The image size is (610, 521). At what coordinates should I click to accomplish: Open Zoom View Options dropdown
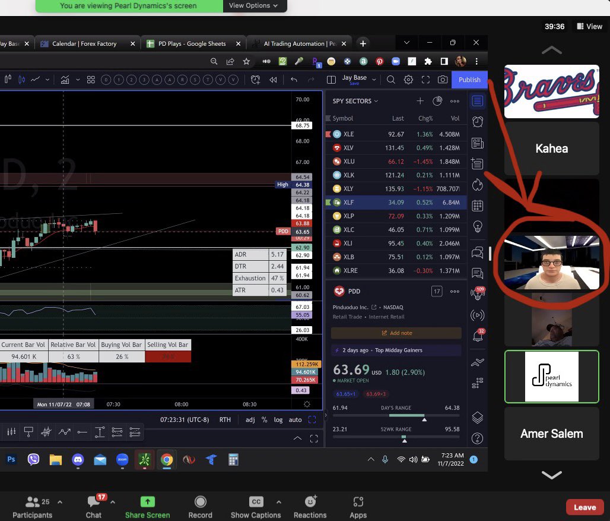pyautogui.click(x=253, y=5)
